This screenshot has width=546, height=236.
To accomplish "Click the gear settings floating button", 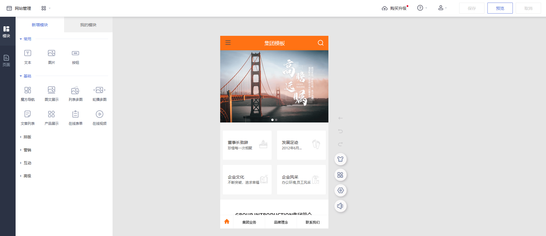I will coord(341,190).
